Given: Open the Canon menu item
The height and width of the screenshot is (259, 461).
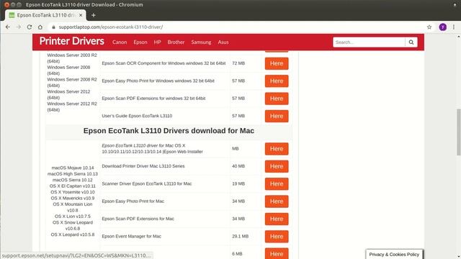Looking at the screenshot, I should click(120, 42).
